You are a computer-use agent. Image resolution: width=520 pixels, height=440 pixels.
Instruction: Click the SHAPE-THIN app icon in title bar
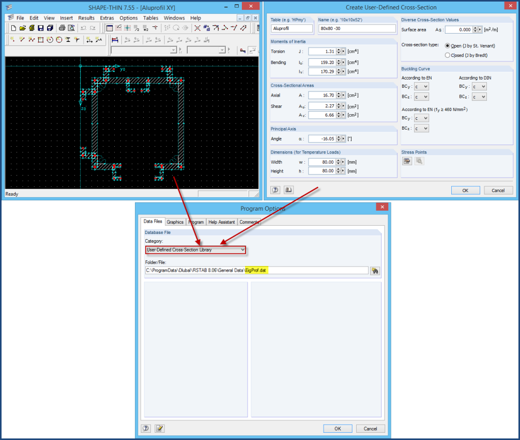pos(9,7)
